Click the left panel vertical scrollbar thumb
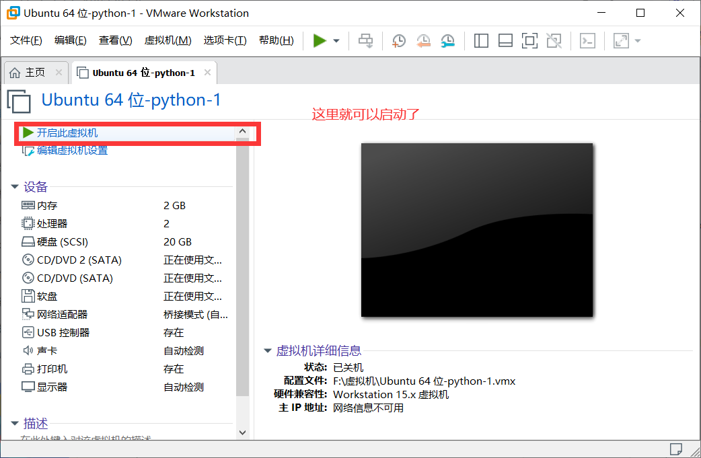 coord(242,267)
